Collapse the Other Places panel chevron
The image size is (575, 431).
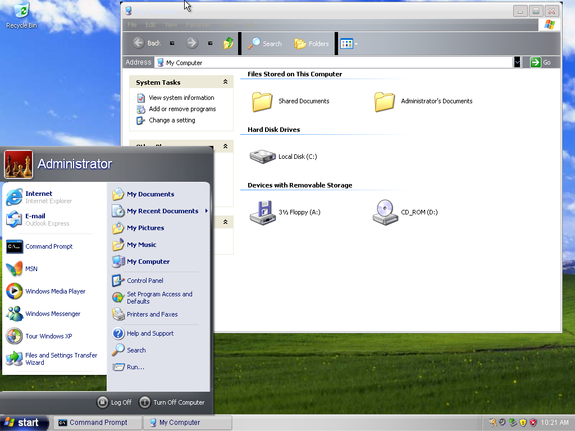click(226, 146)
